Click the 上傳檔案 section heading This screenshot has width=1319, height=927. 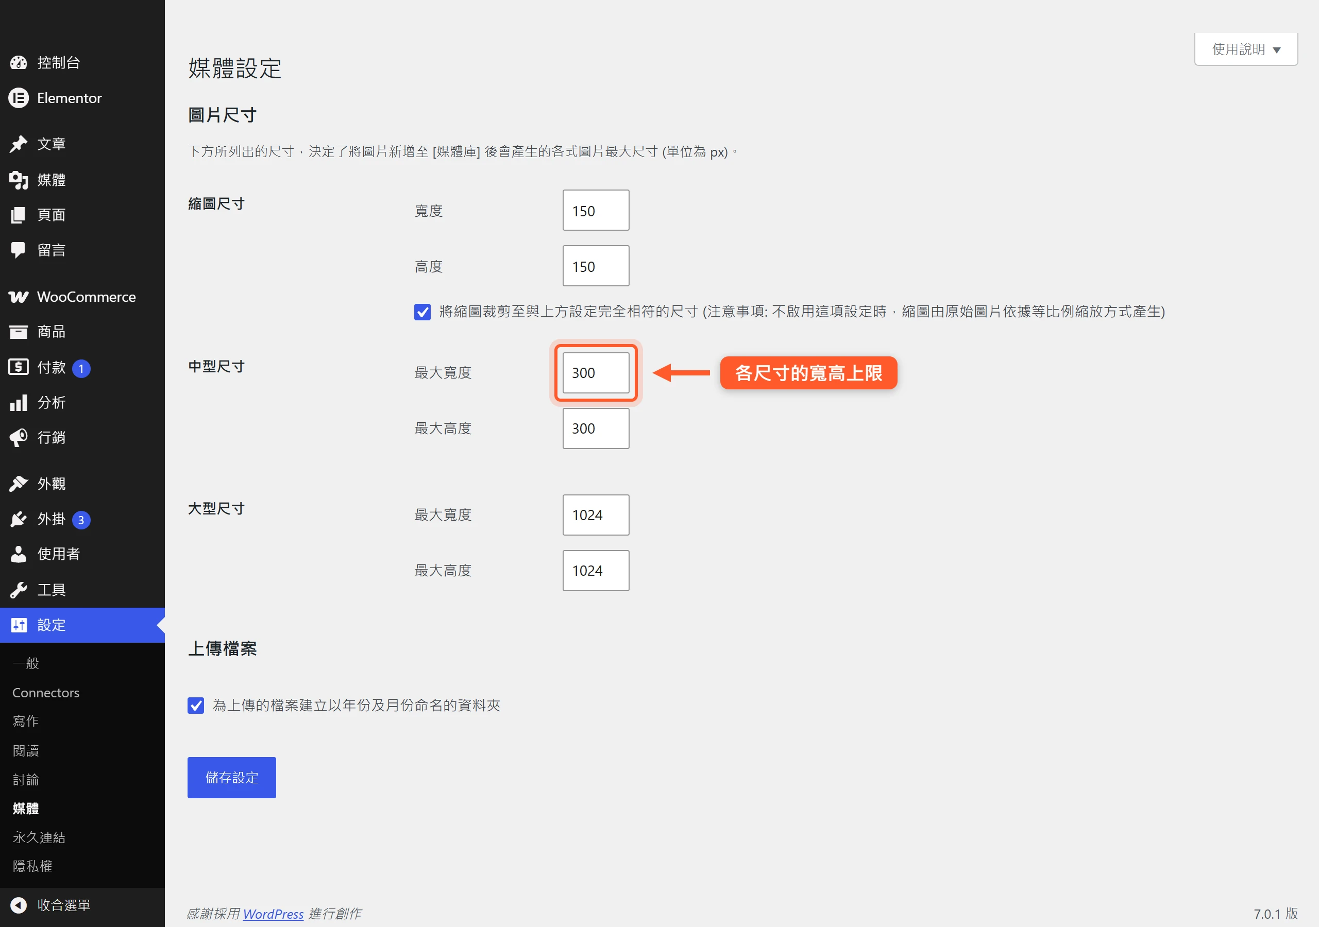[222, 648]
